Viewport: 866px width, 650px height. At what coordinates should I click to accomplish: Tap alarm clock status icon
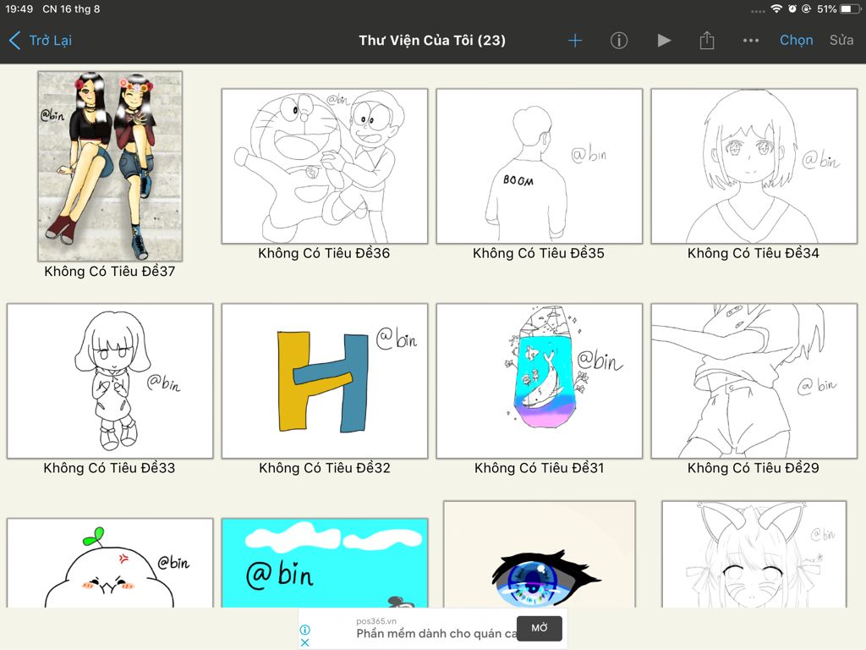coord(792,8)
